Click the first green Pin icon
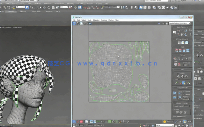The height and width of the screenshot is (127, 204). pyautogui.click(x=176, y=83)
